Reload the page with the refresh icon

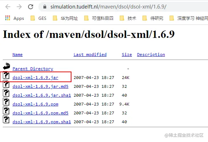(x=31, y=7)
